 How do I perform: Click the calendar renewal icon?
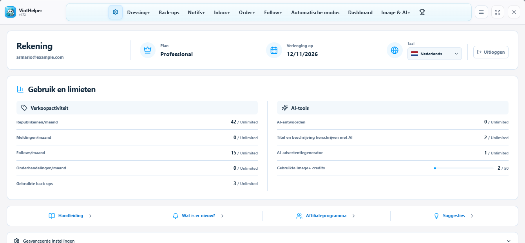pos(274,50)
